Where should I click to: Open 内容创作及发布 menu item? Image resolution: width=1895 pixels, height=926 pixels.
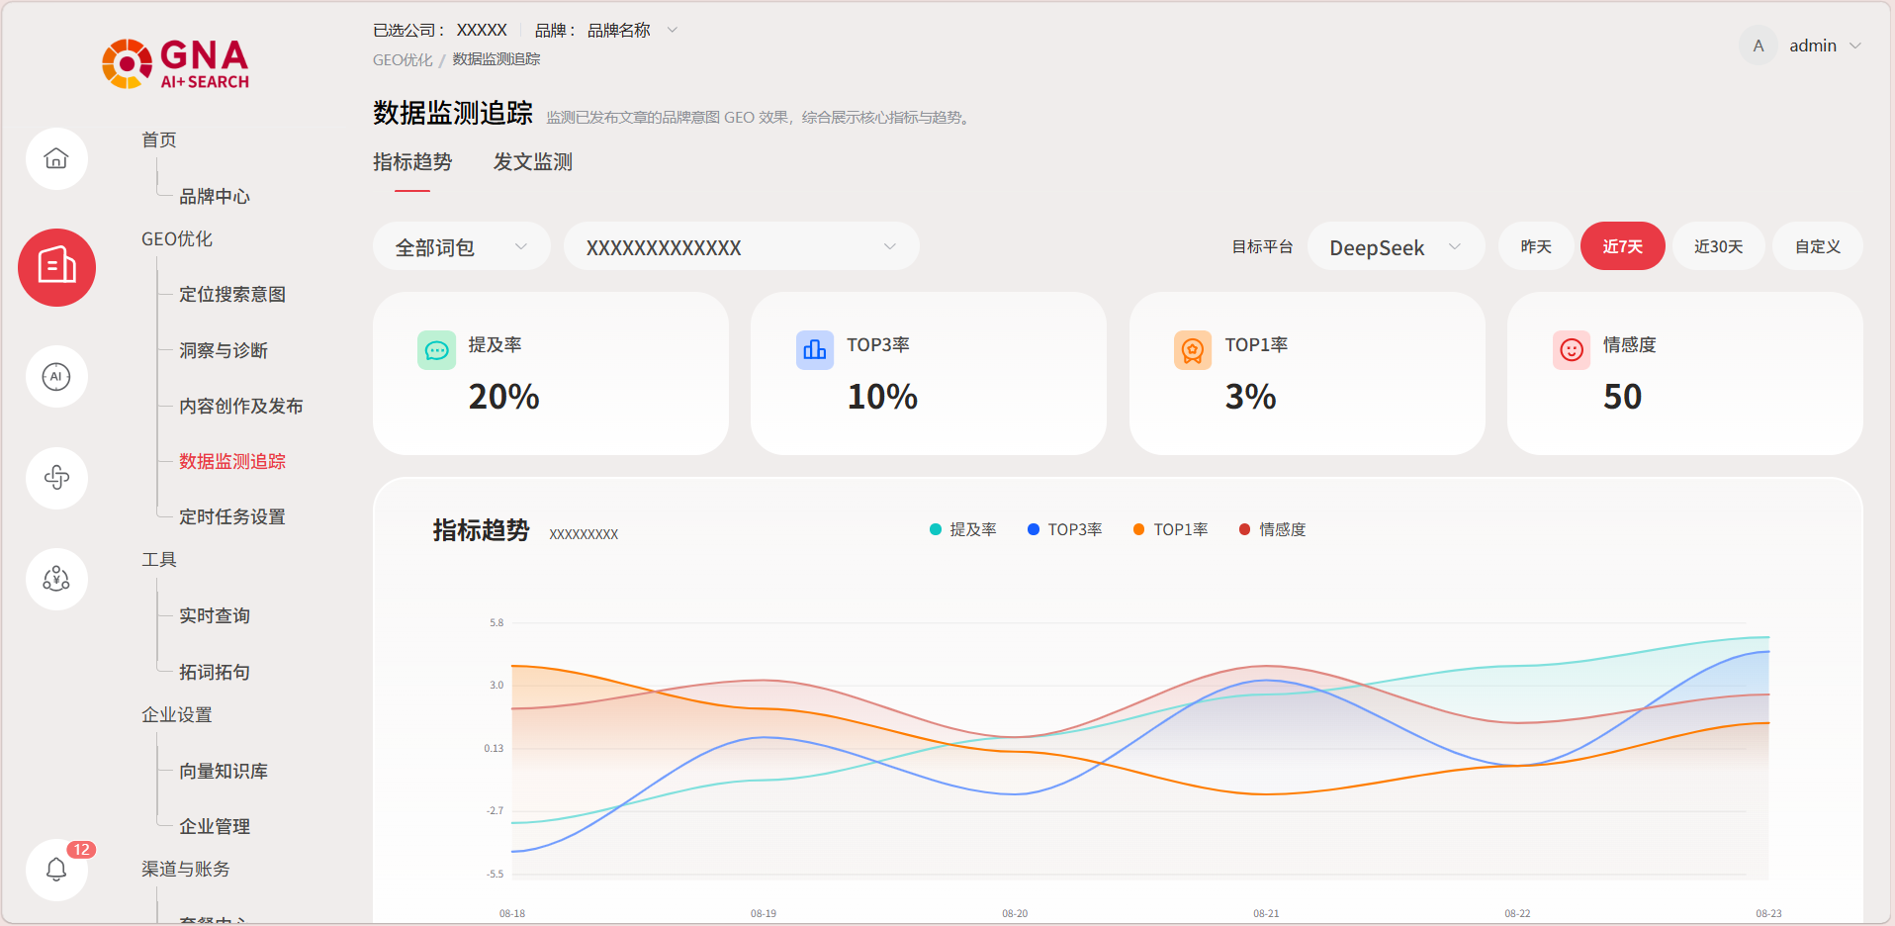coord(241,406)
